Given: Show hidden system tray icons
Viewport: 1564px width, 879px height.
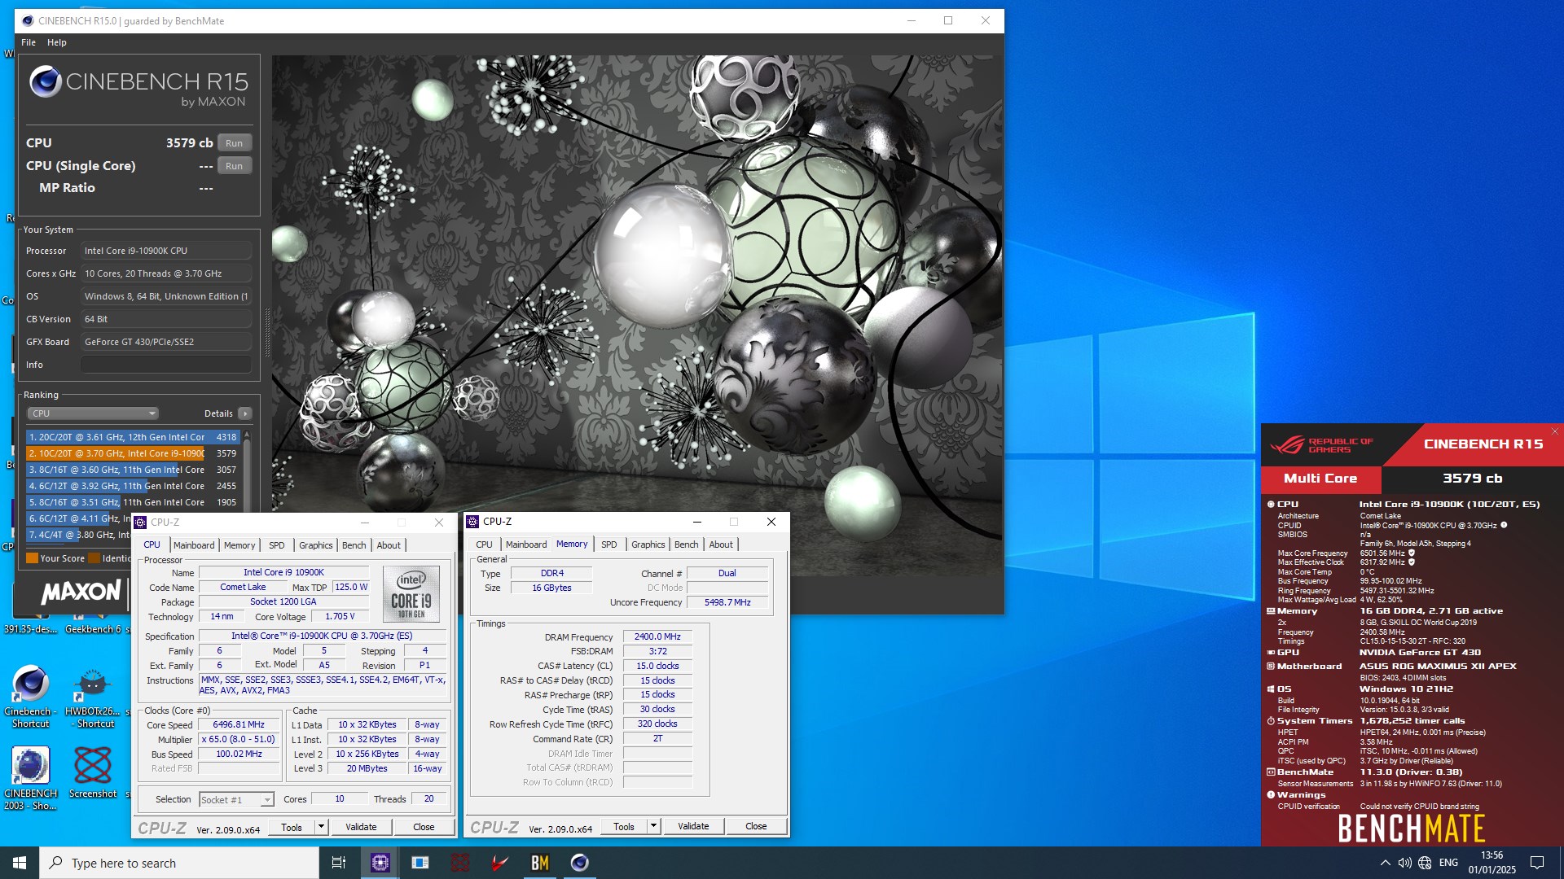Looking at the screenshot, I should [x=1385, y=863].
